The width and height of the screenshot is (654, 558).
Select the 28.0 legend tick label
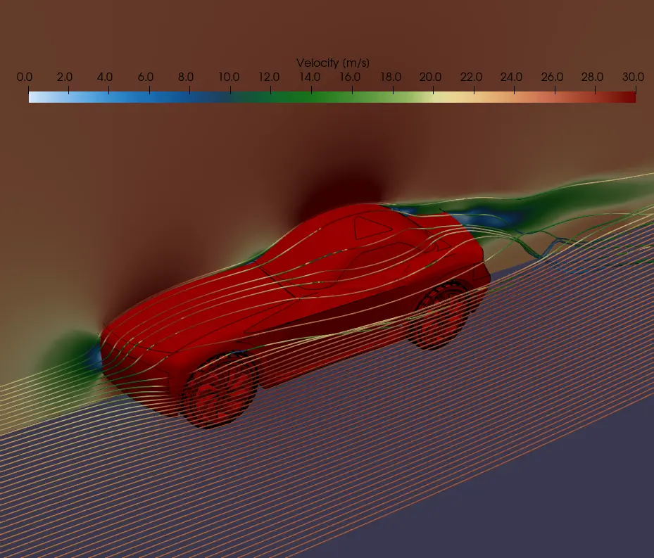click(592, 77)
